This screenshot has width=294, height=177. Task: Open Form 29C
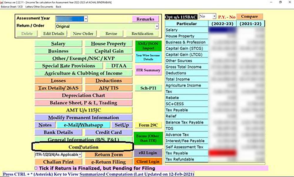pyautogui.click(x=148, y=125)
